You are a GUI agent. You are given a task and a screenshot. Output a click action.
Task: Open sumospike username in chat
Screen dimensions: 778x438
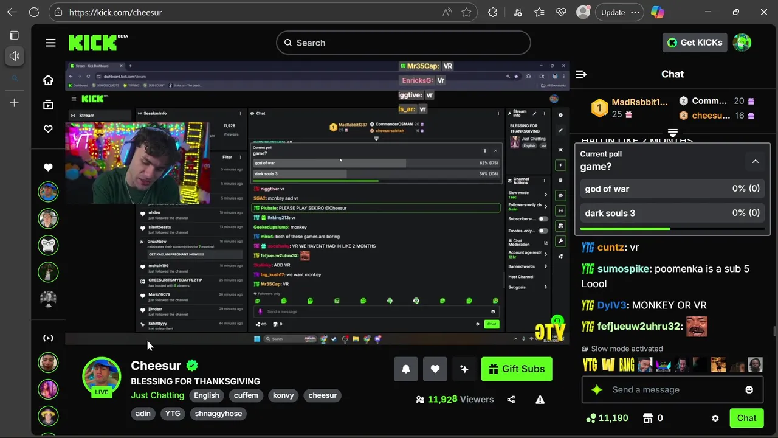[x=624, y=269]
